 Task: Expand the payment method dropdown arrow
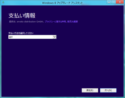click(54, 37)
